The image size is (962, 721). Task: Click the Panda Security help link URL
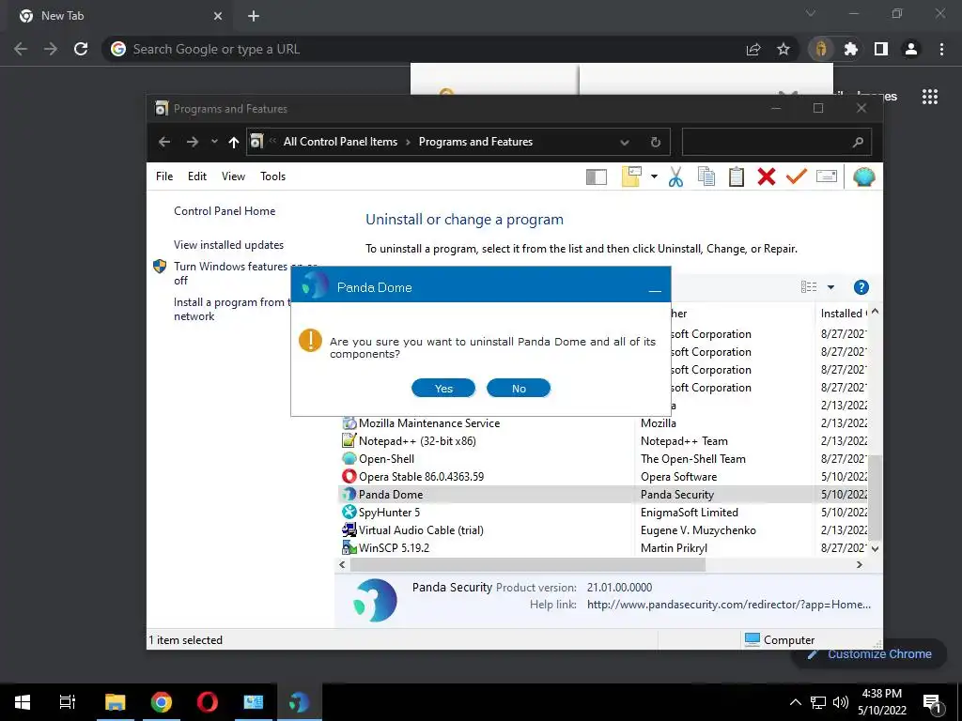coord(728,605)
